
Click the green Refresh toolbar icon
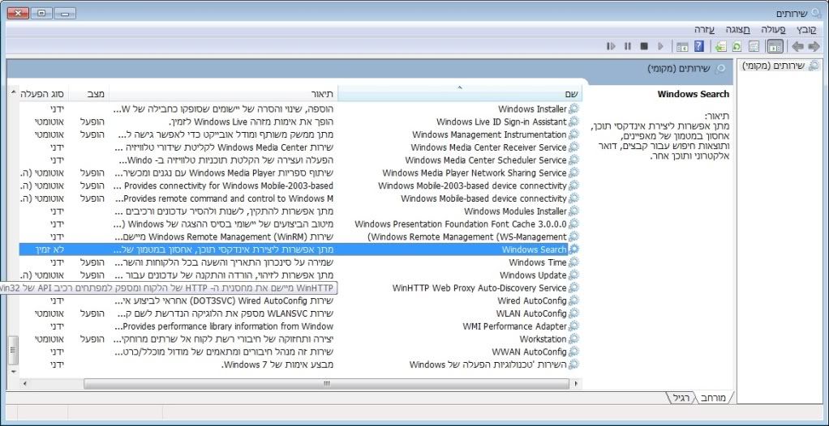(737, 46)
